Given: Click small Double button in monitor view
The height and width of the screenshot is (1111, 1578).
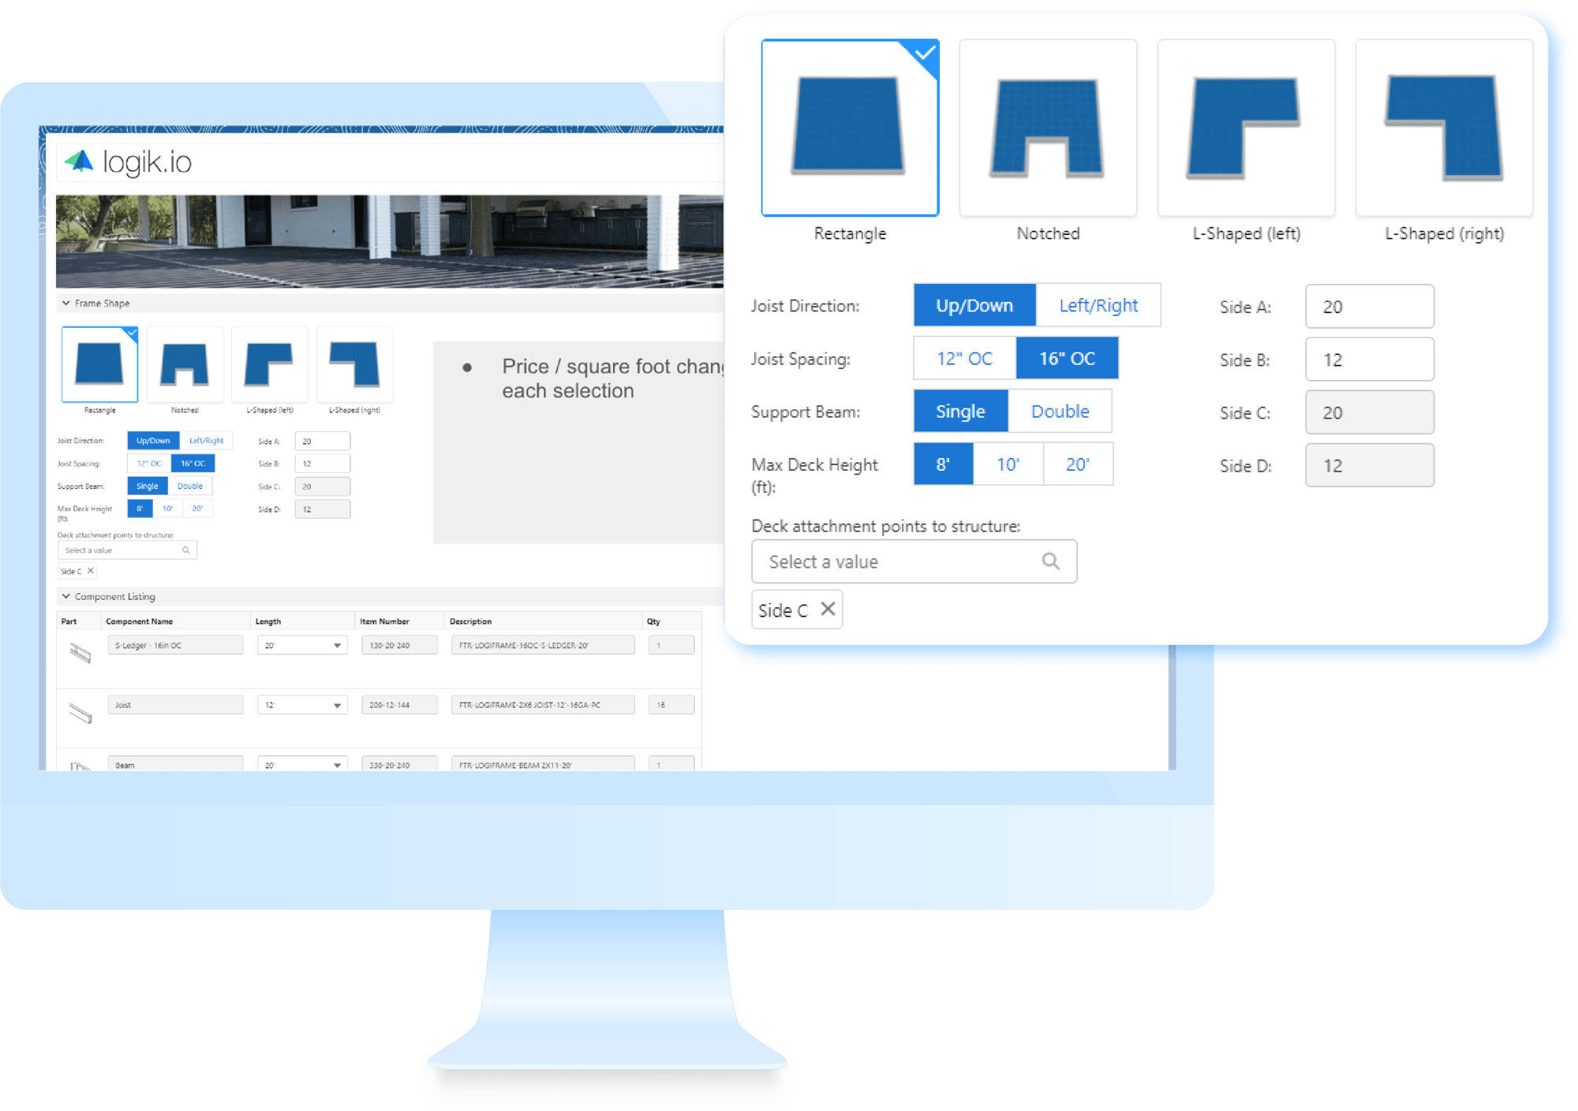Looking at the screenshot, I should pyautogui.click(x=189, y=486).
